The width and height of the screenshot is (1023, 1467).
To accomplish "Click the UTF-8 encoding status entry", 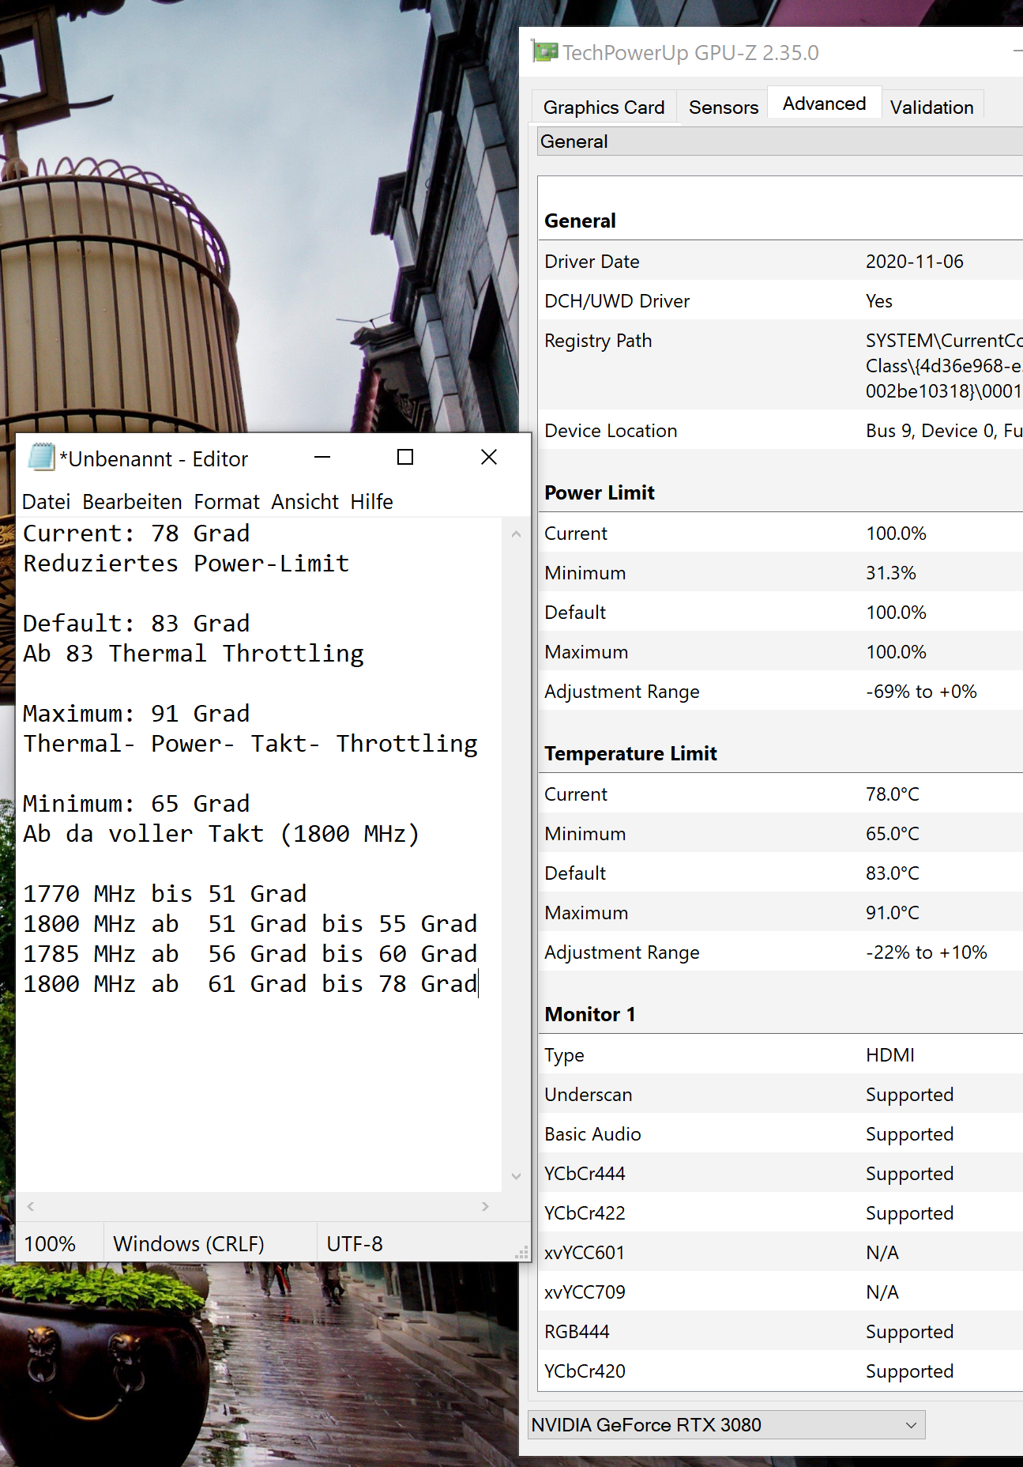I will (355, 1244).
